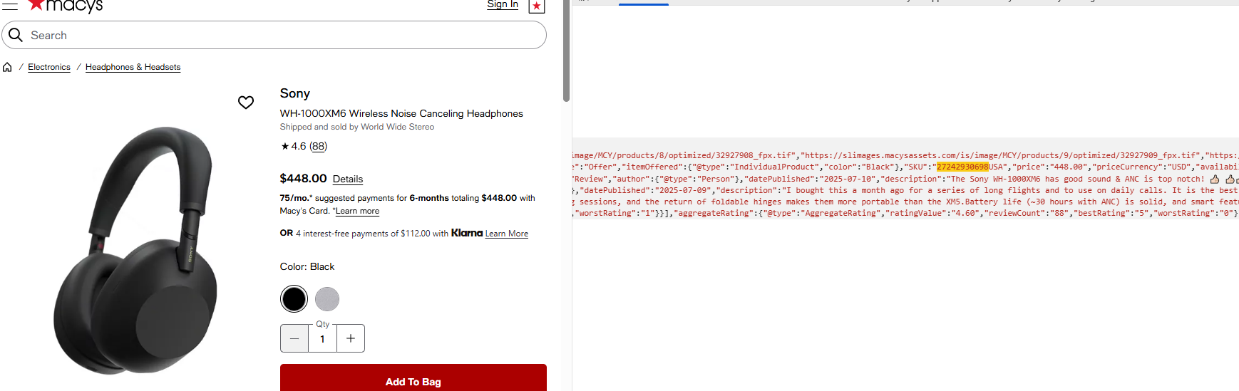Click the Sony headphones product image

135,249
